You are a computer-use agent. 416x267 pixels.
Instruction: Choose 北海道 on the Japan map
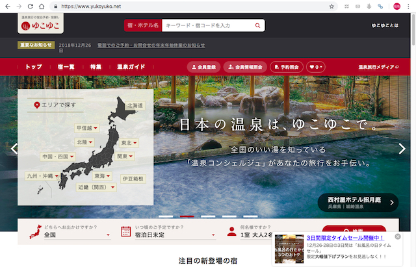tap(135, 105)
